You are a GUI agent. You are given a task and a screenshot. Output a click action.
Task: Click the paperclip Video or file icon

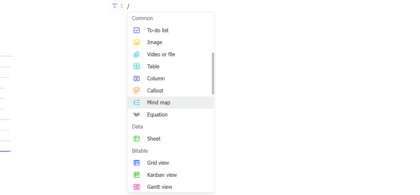pyautogui.click(x=136, y=55)
